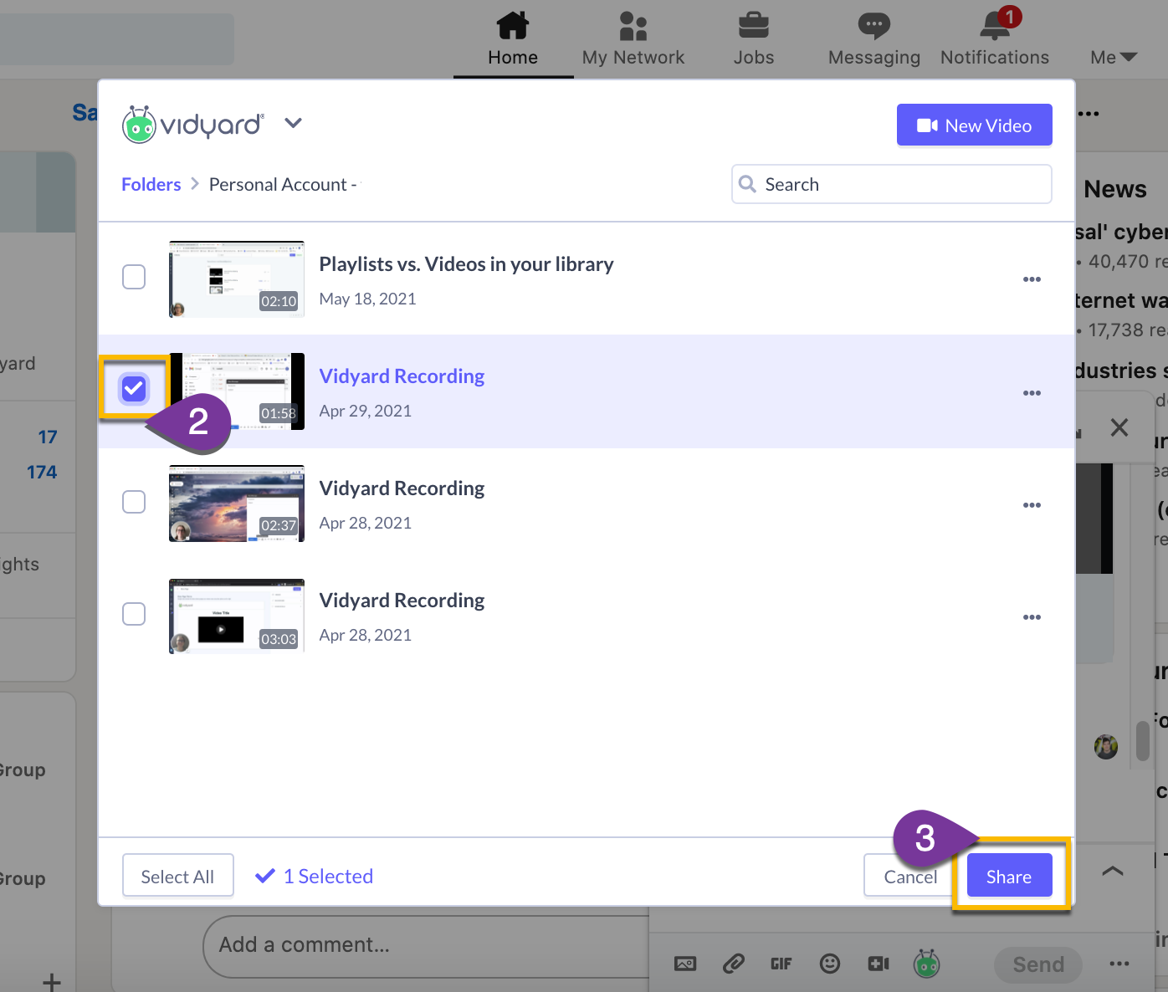The height and width of the screenshot is (992, 1168).
Task: Click the Share button
Action: 1009,876
